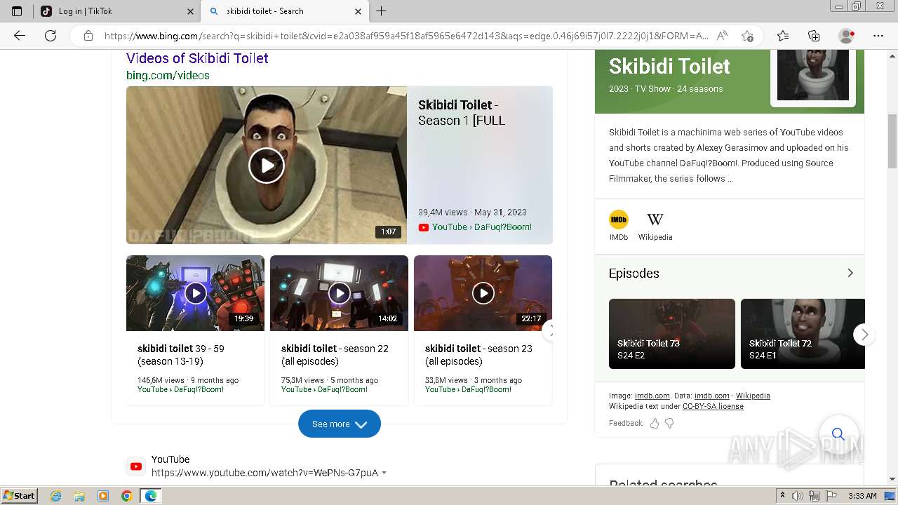Viewport: 898px width, 505px height.
Task: Click the scrollbar down arrow
Action: click(x=892, y=479)
